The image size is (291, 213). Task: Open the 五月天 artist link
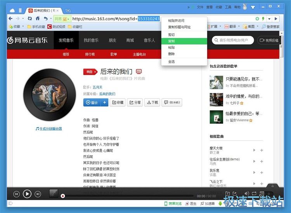point(98,87)
